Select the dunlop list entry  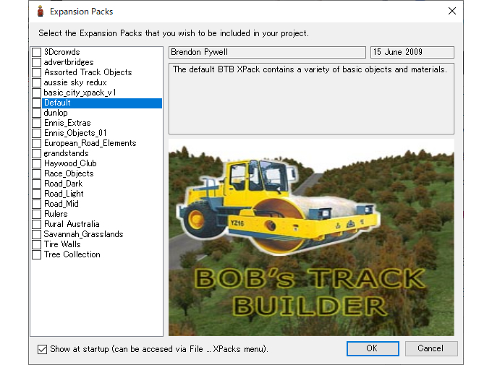click(56, 113)
